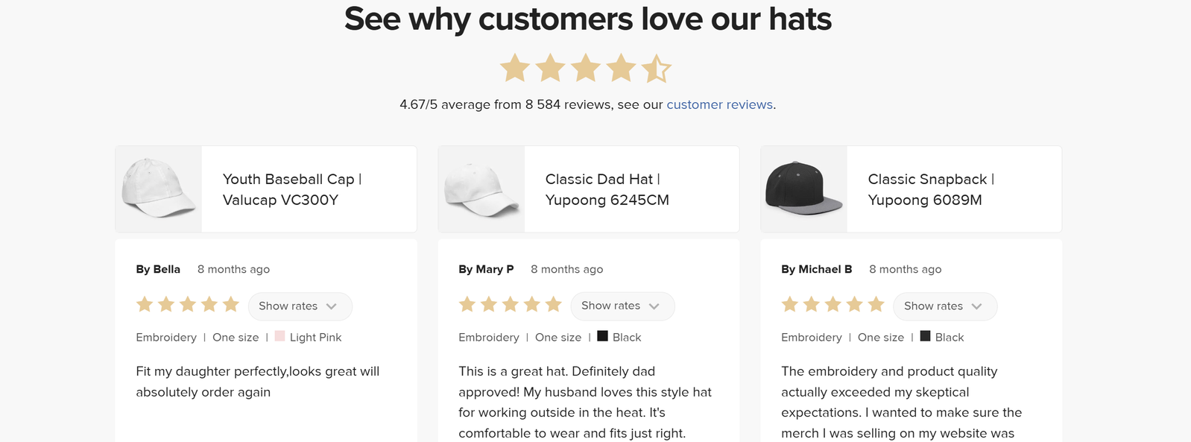
Task: Click fifth star in Mary P's review rating
Action: click(x=553, y=304)
